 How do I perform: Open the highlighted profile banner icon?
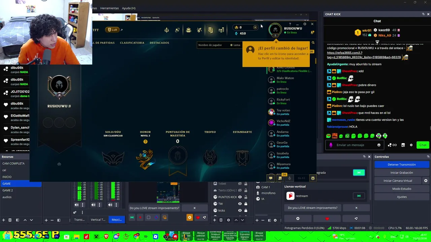210,30
